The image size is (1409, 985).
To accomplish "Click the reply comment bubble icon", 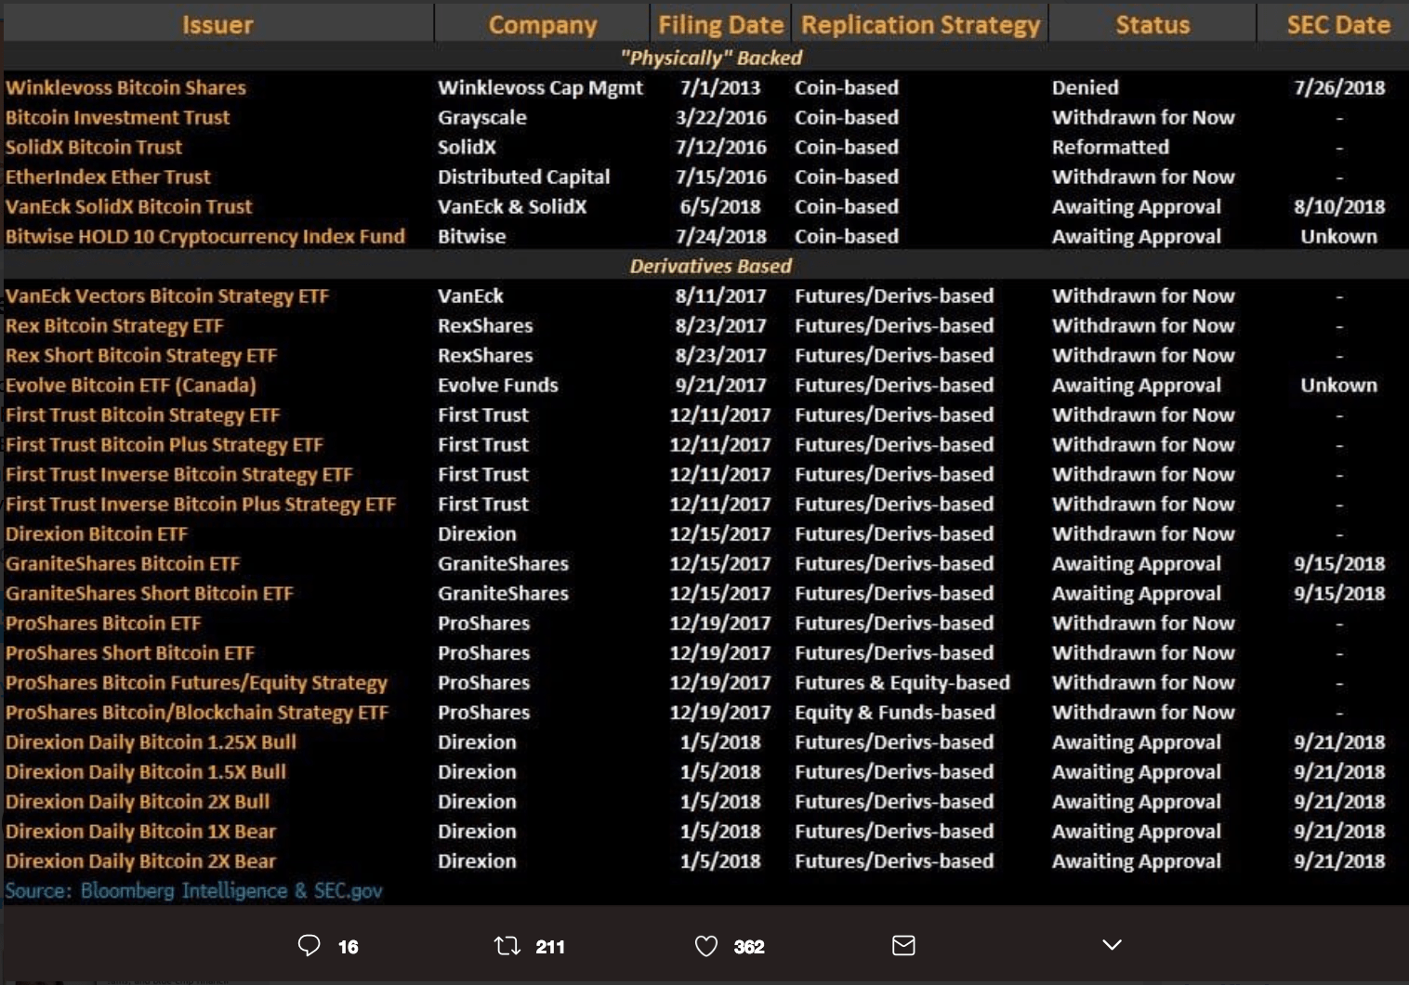I will tap(309, 946).
